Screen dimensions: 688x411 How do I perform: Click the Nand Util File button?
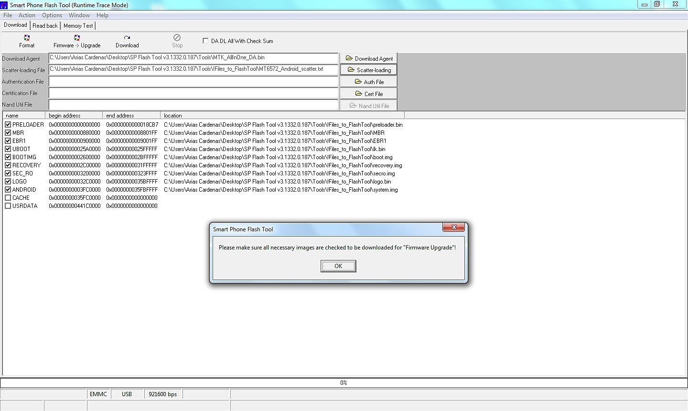(x=368, y=106)
